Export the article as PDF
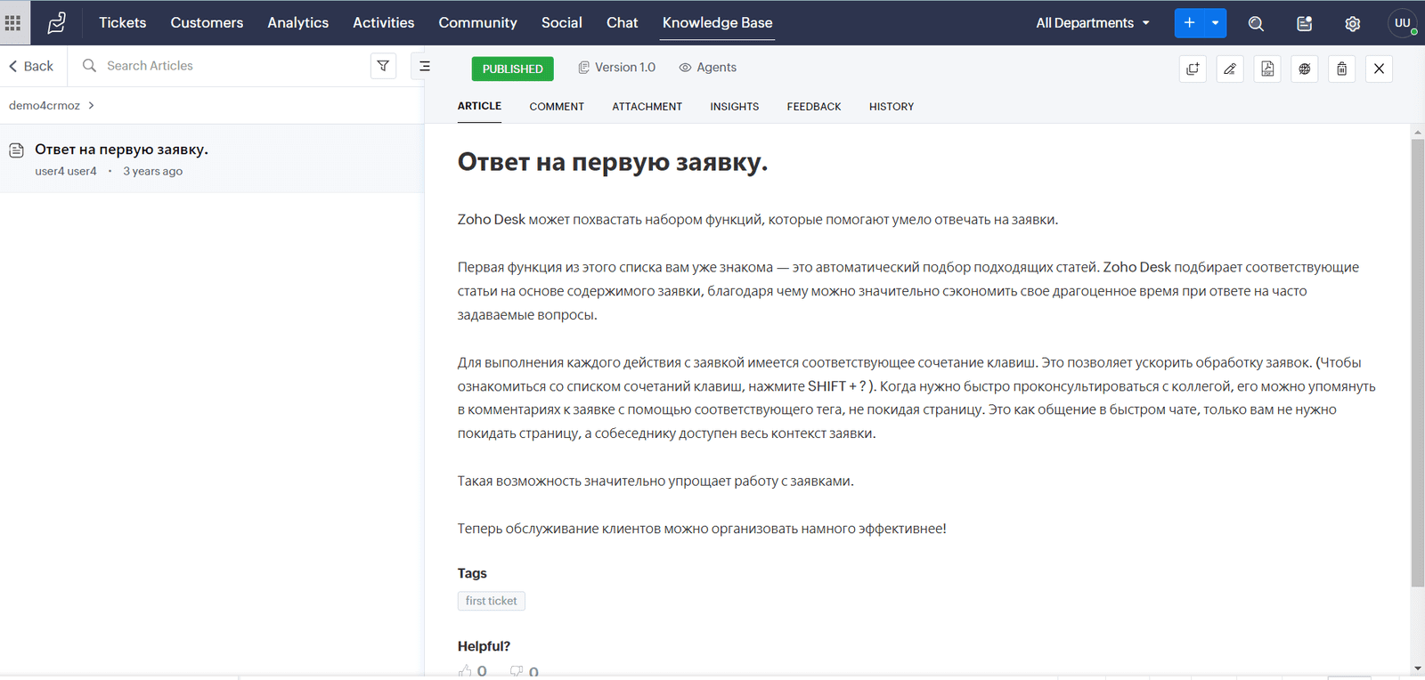This screenshot has width=1425, height=680. pyautogui.click(x=1267, y=69)
